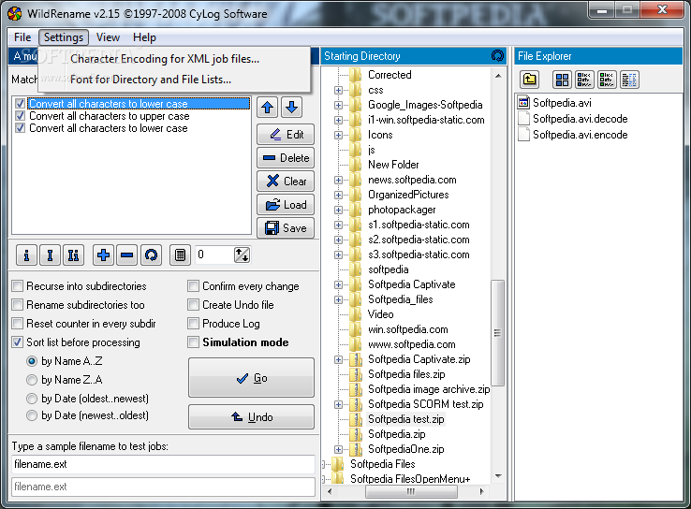Click the blue circular replace icon
Screen dimensions: 691x509
151,254
